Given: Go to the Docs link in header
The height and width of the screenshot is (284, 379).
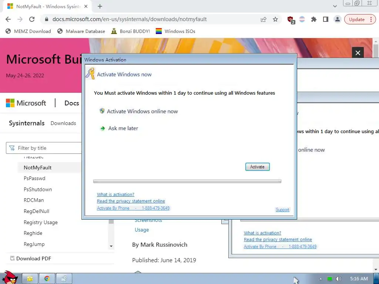Looking at the screenshot, I should coord(71,103).
